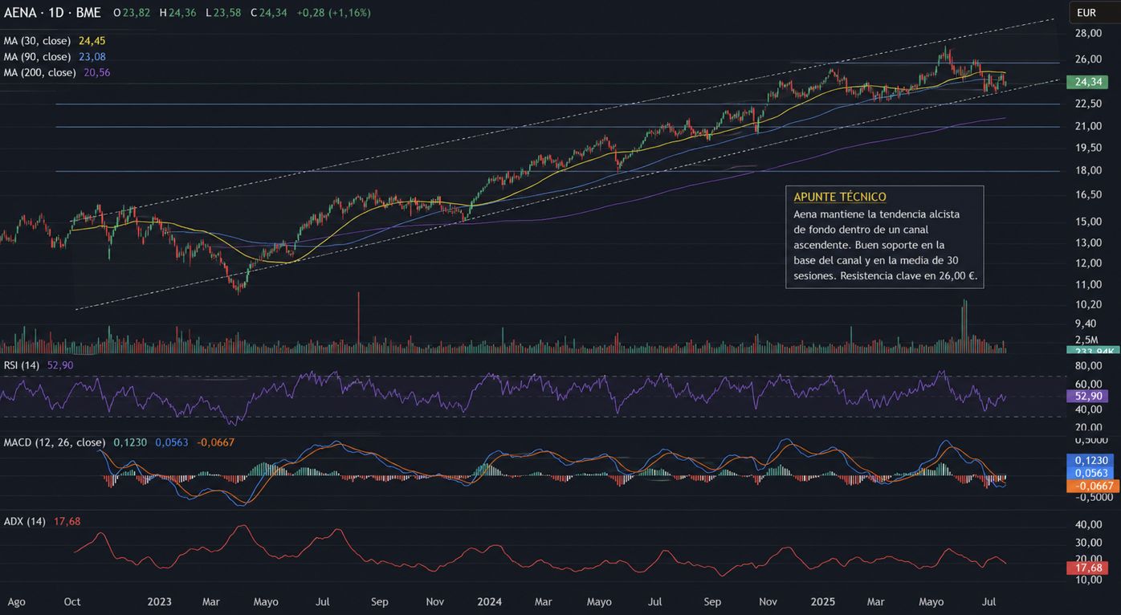Viewport: 1121px width, 615px height.
Task: Click the note line 'sesiones. Resistencia clave en 26,00 €.'
Action: coord(885,275)
